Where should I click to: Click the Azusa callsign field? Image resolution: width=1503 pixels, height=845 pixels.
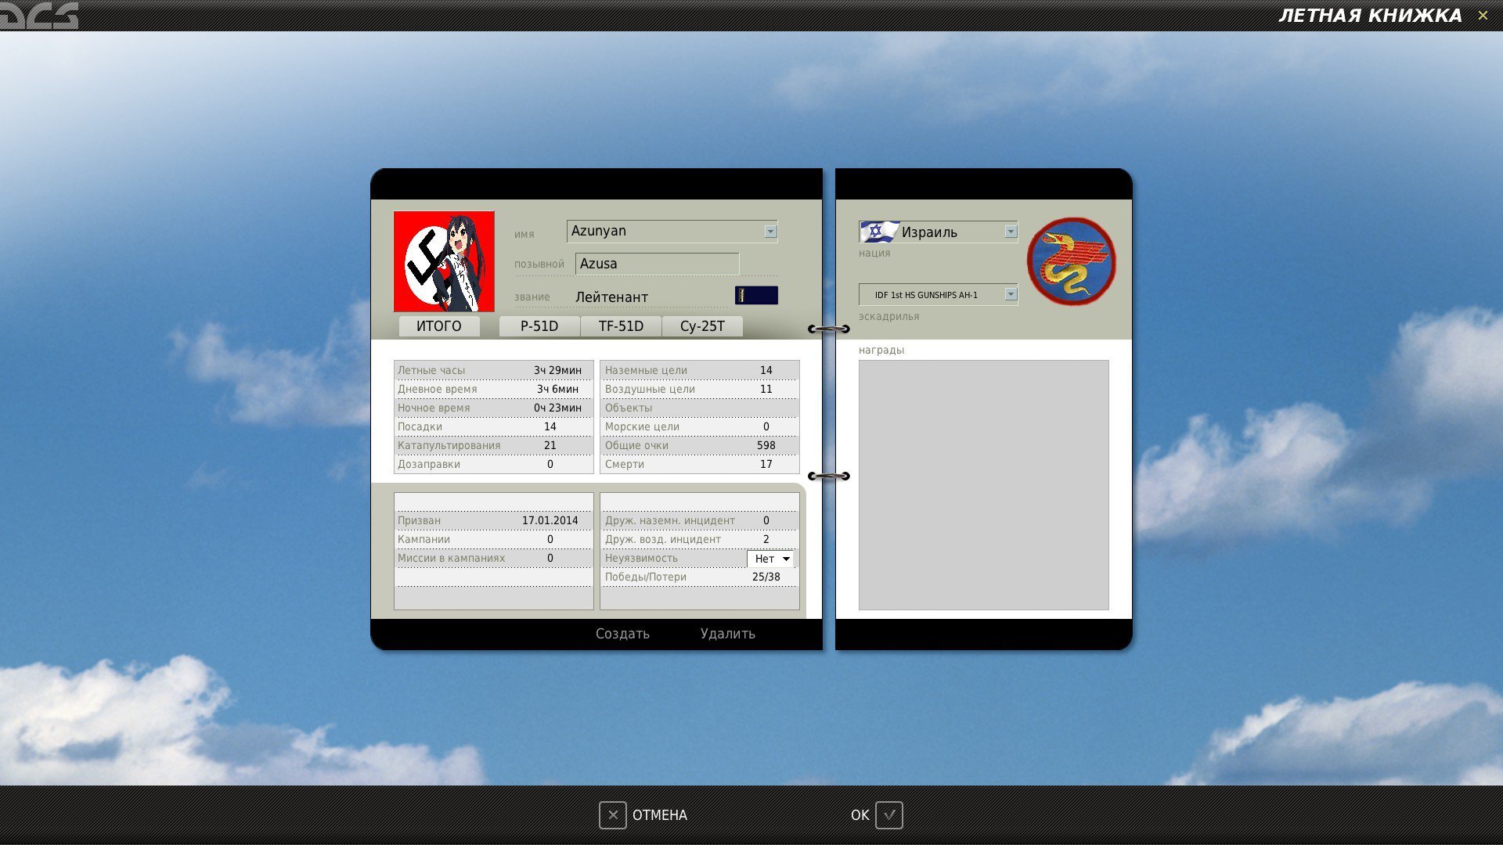[x=657, y=264]
